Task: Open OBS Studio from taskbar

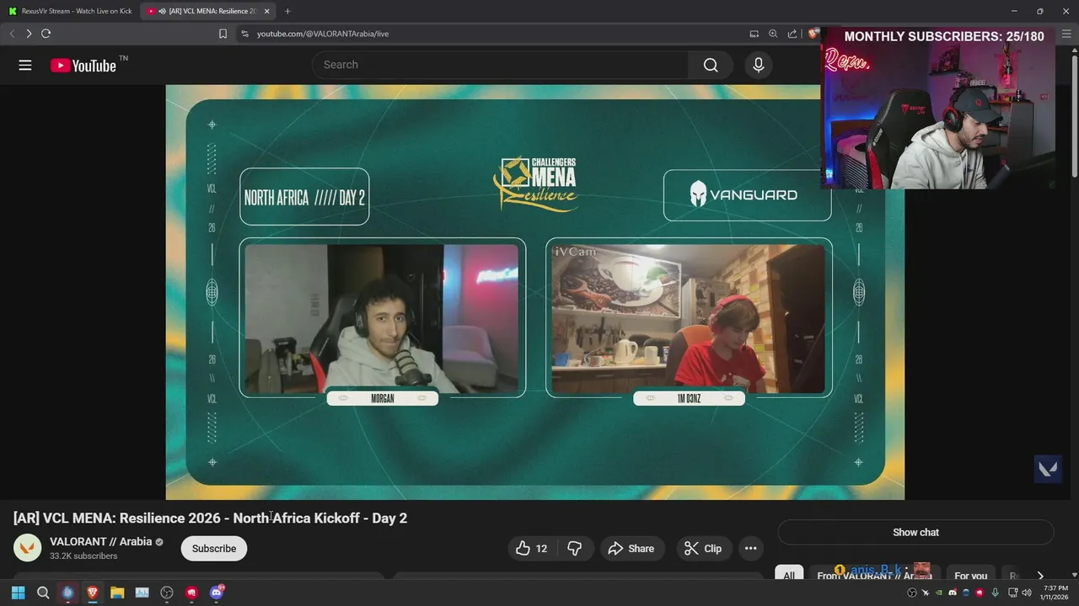Action: pos(167,593)
